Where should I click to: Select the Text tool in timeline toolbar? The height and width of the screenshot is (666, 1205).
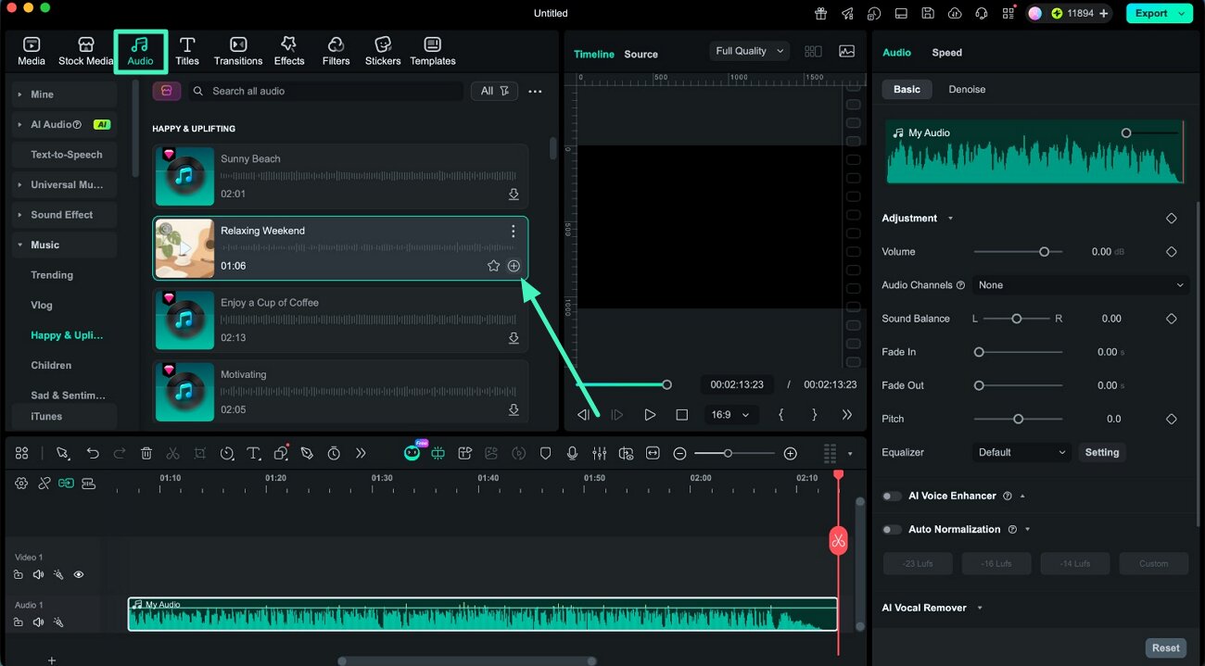[254, 453]
